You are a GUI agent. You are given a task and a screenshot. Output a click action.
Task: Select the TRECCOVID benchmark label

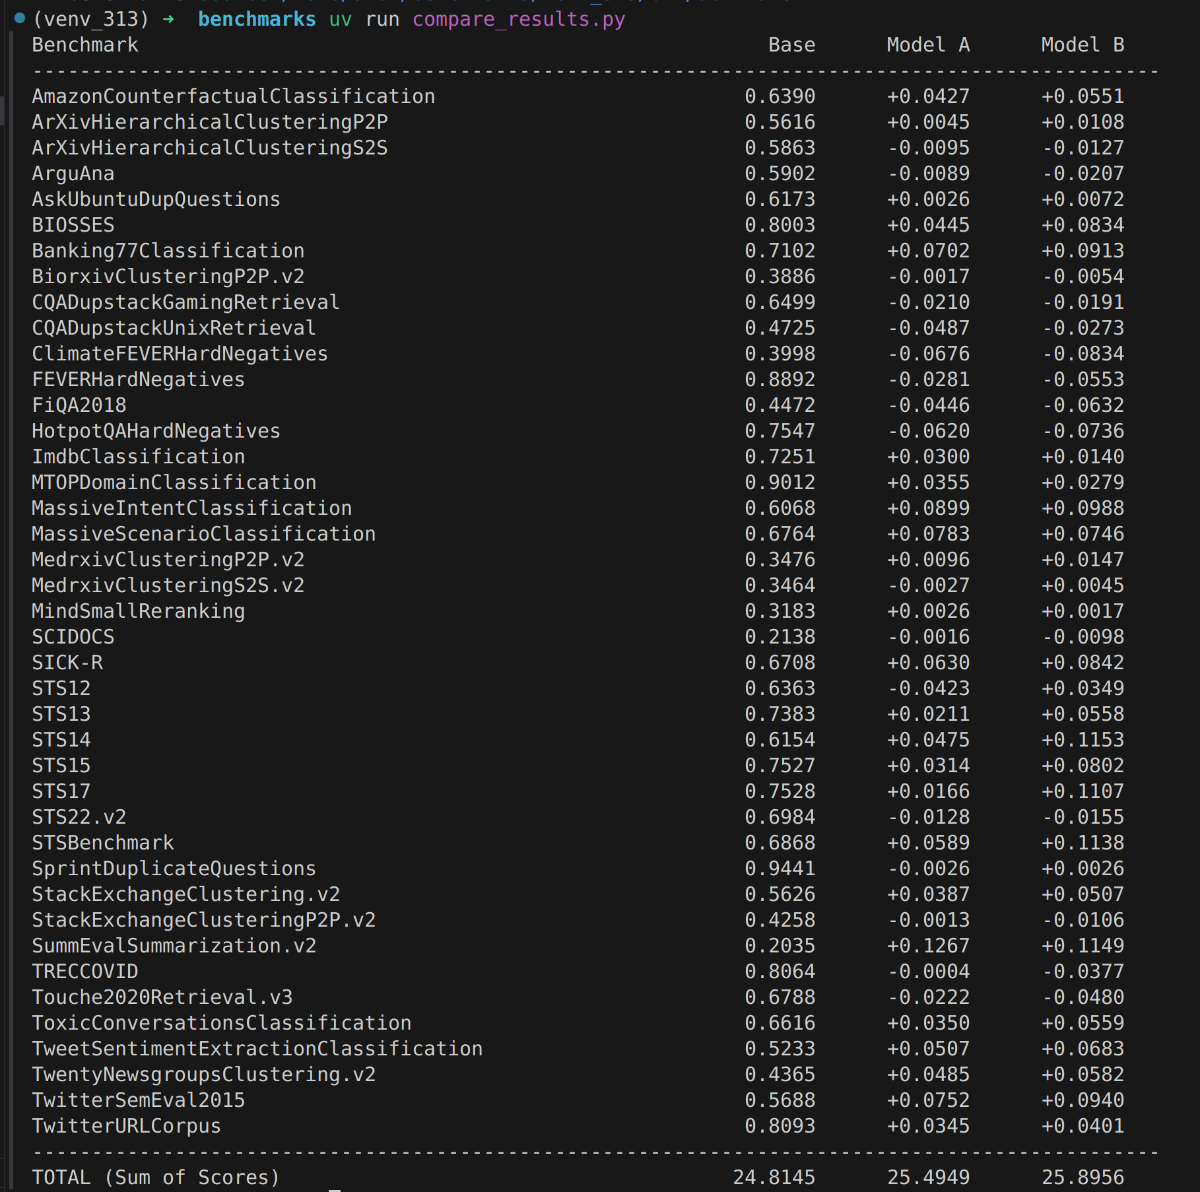pos(84,971)
